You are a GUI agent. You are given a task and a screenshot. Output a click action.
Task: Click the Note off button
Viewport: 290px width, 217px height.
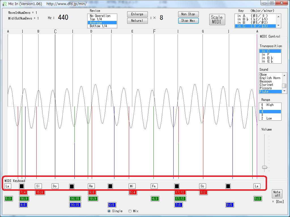[277, 194]
